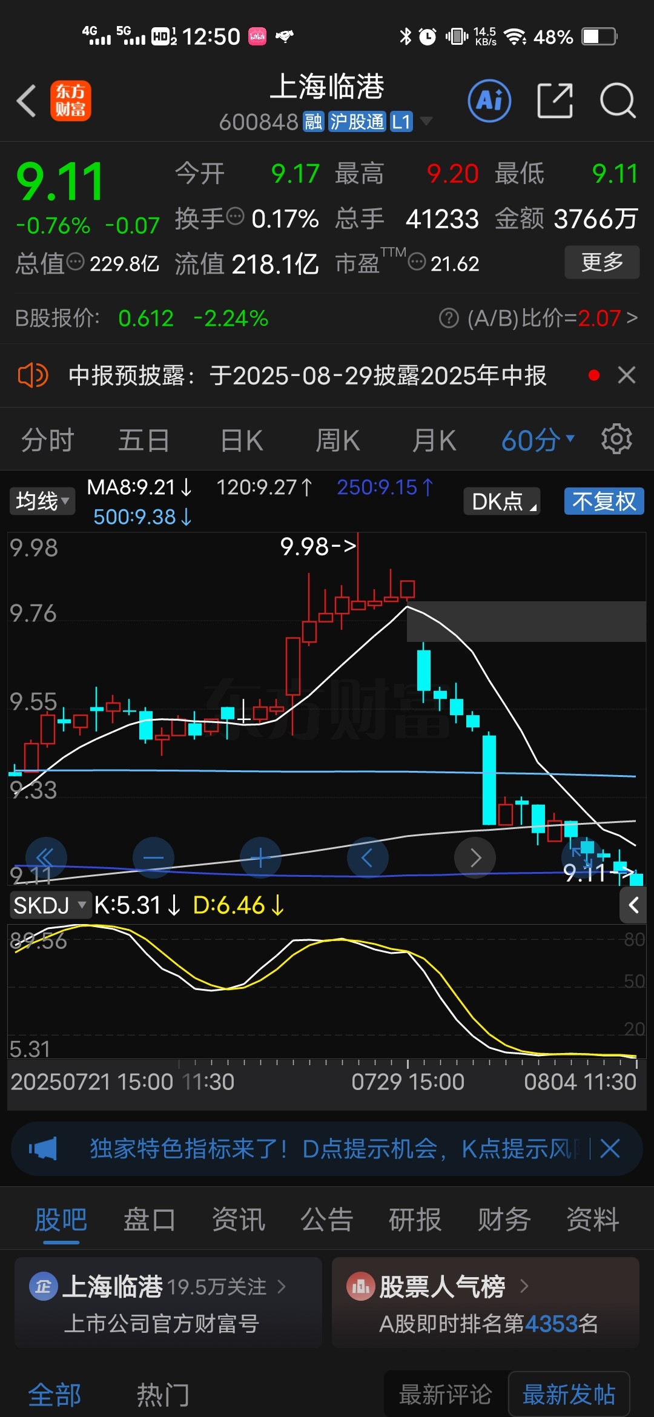Select the 资料 tab
Viewport: 654px width, 1417px height.
(593, 1220)
